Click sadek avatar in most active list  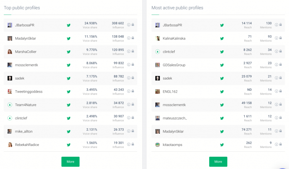(x=158, y=78)
